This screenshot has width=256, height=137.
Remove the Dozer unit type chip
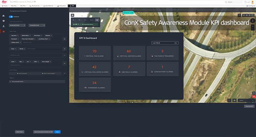[16, 49]
